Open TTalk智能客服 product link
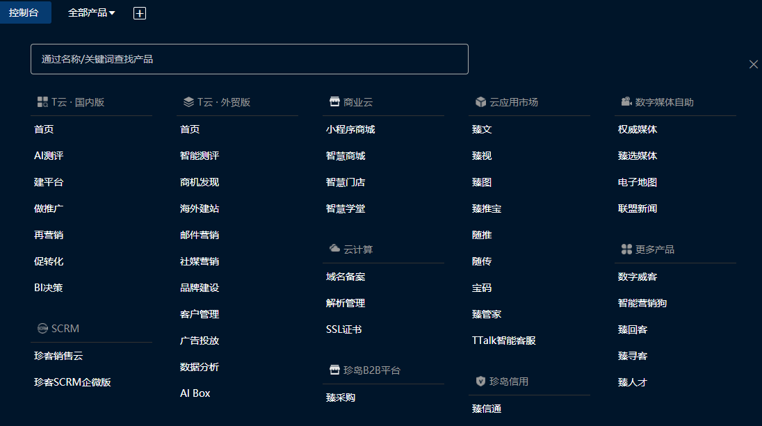Screen dimensions: 762x426 tap(504, 341)
